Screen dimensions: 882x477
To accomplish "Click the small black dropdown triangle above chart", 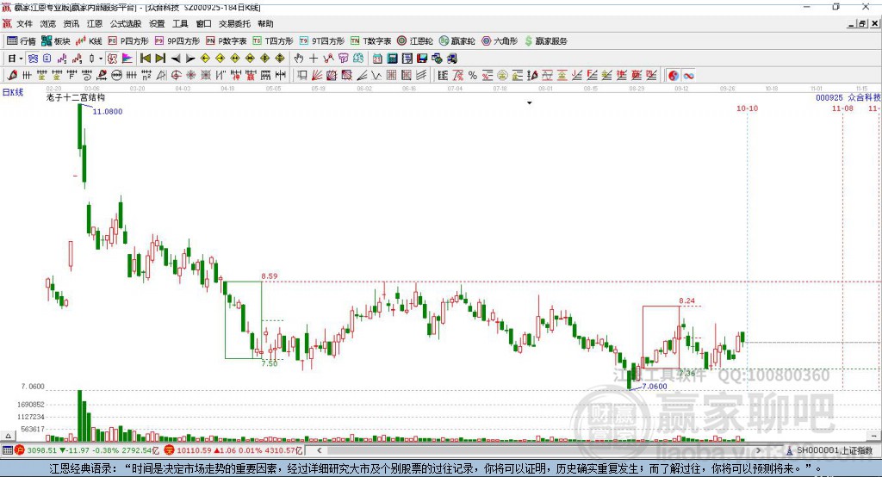I will (x=530, y=103).
